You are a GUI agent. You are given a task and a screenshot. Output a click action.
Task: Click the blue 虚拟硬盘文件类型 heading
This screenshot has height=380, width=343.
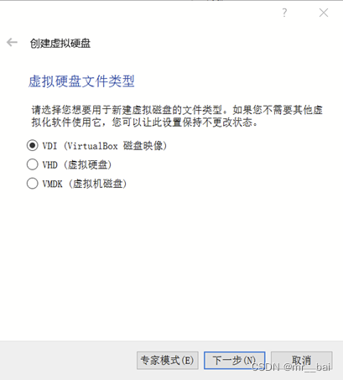pos(81,81)
